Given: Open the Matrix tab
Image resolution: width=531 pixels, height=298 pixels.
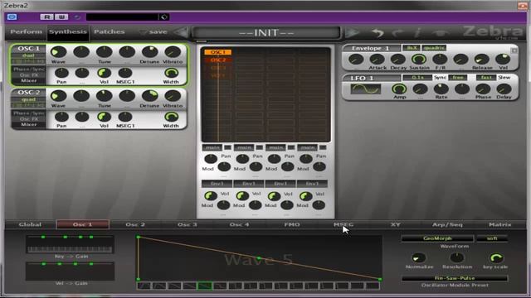Looking at the screenshot, I should (x=500, y=224).
